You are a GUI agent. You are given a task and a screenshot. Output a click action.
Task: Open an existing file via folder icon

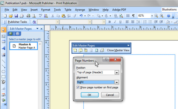pos(11,16)
